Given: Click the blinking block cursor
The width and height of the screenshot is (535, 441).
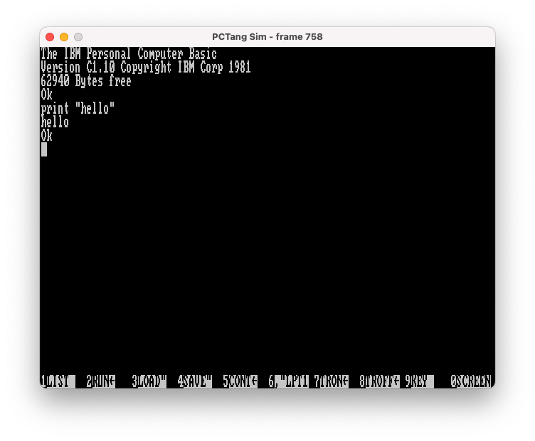Looking at the screenshot, I should pos(44,149).
